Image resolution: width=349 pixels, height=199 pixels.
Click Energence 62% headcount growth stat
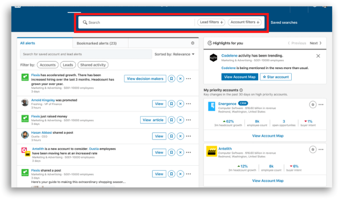pos(228,123)
